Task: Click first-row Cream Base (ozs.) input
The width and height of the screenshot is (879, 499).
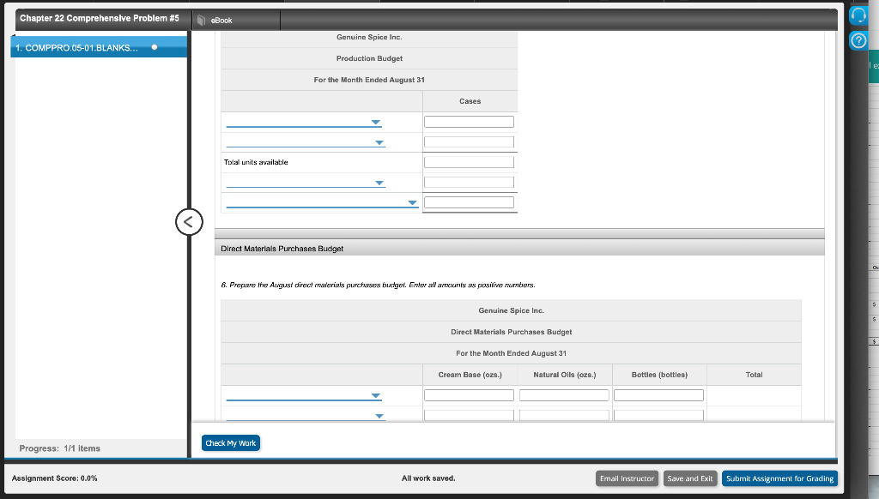Action: tap(469, 395)
